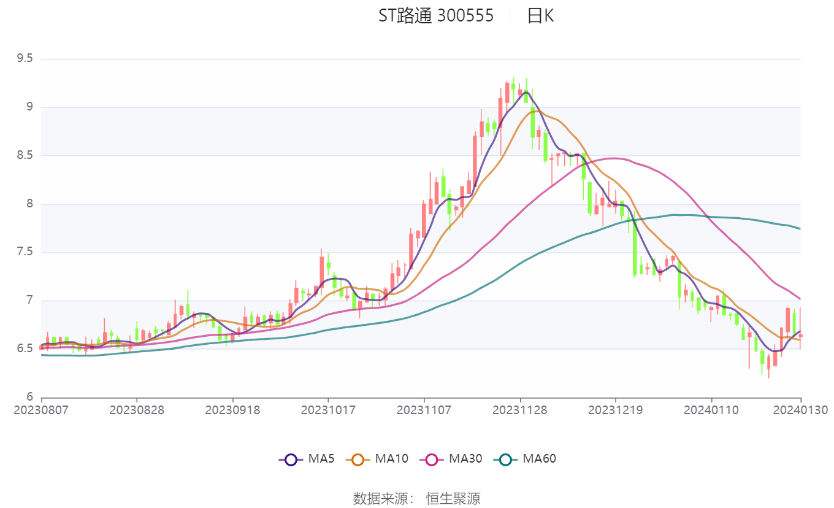
Task: Click the 9.5 price axis label
Action: point(25,59)
